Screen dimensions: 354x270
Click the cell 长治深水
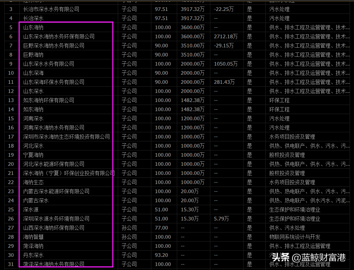click(x=33, y=18)
